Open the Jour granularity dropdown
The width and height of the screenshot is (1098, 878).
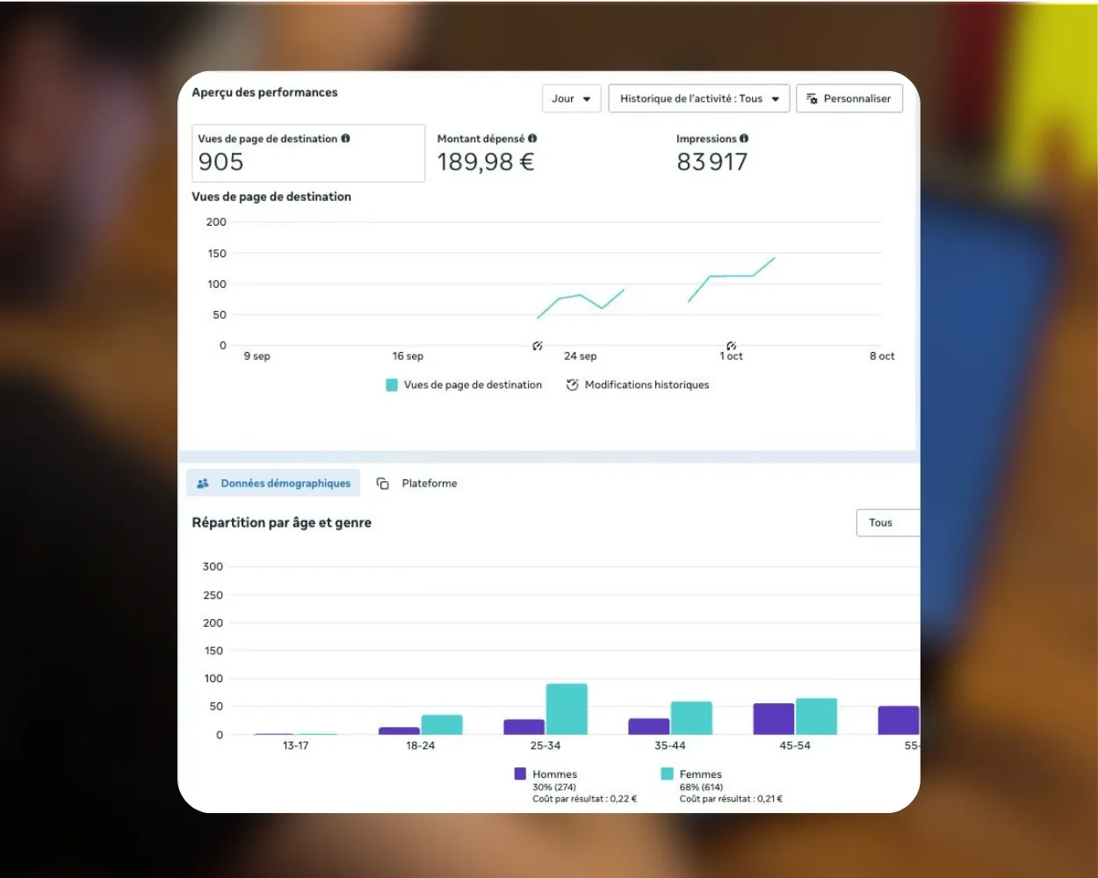(572, 98)
